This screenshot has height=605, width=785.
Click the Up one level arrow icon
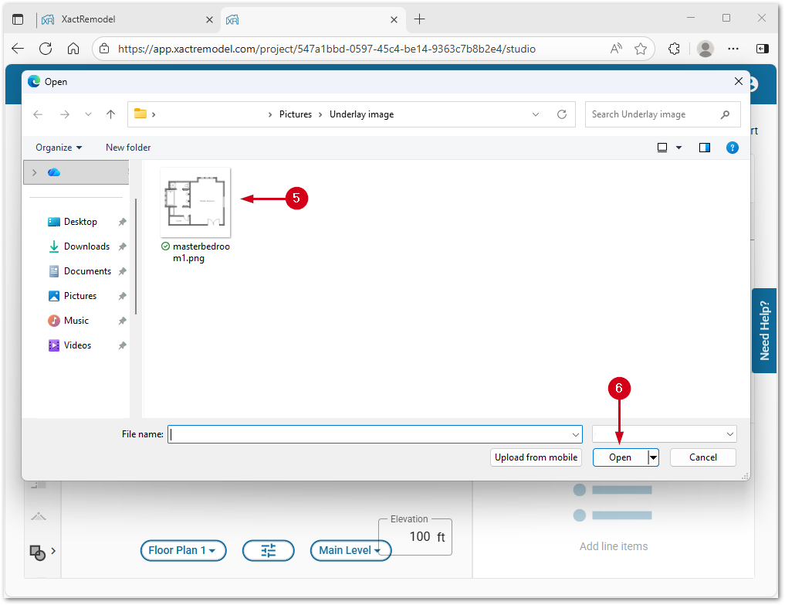110,114
